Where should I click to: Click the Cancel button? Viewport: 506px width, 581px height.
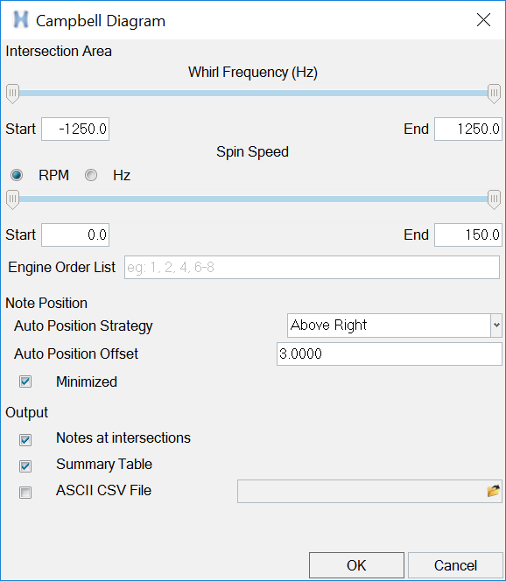point(455,565)
